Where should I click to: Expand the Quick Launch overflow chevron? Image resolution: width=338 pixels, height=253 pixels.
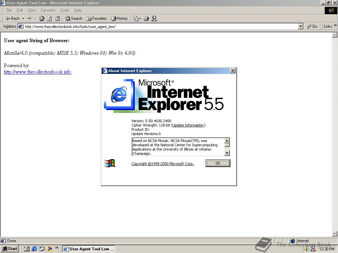pyautogui.click(x=56, y=248)
